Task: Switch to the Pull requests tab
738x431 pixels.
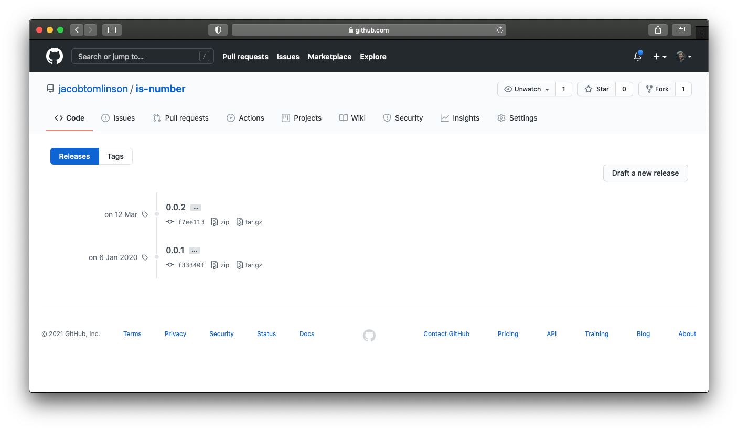Action: (x=181, y=118)
